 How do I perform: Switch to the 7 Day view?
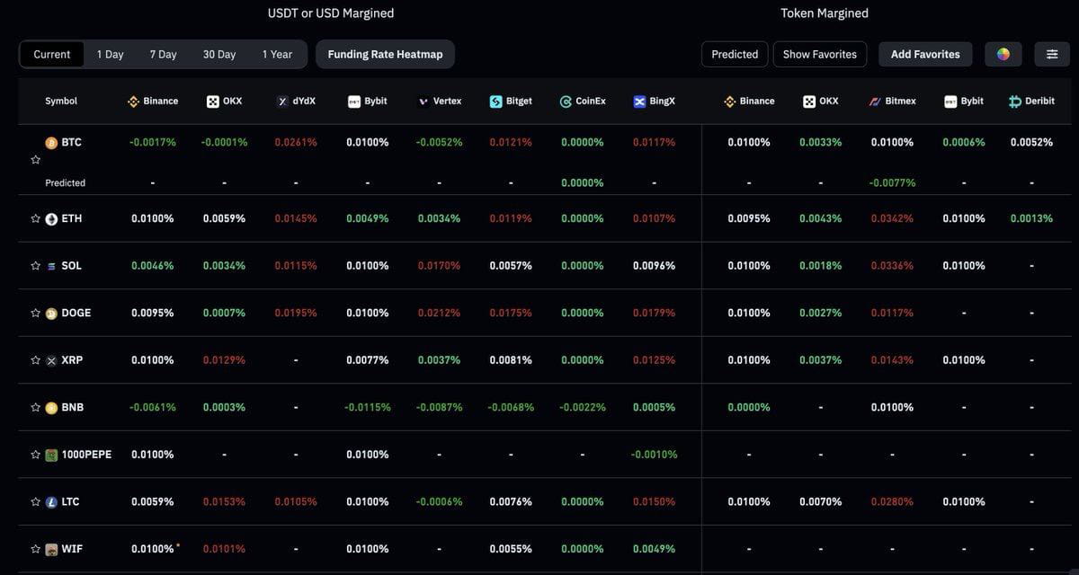(x=163, y=54)
